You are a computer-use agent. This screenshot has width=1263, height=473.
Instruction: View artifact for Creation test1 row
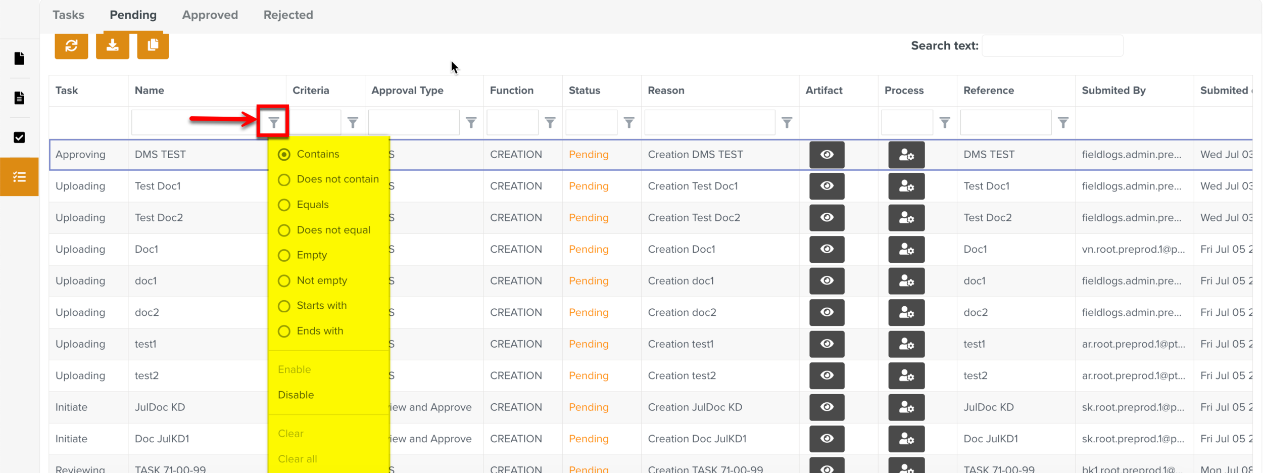[x=827, y=344]
